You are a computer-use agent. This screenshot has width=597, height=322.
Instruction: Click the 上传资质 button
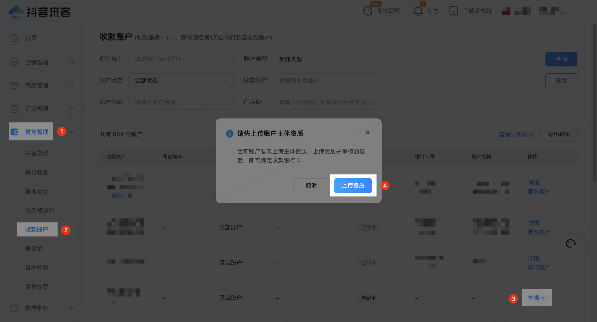353,186
